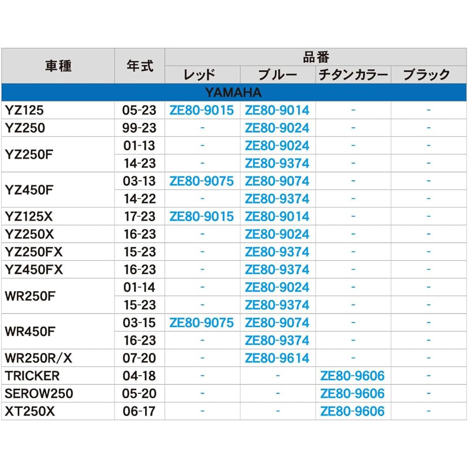This screenshot has height=468, width=468.
Task: Select the TRICKER model cell
Action: point(58,375)
